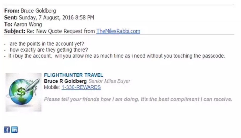Open TheMilesRabbi.com link in subject

(118, 31)
